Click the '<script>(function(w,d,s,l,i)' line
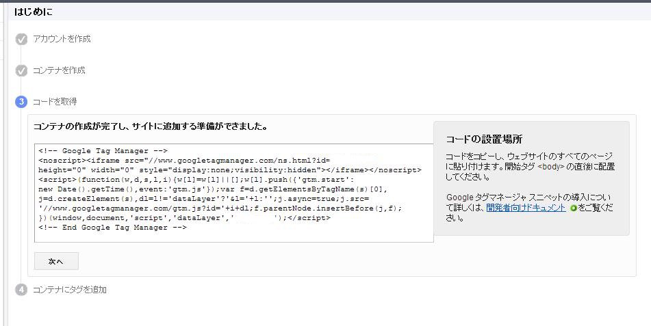 pyautogui.click(x=196, y=180)
